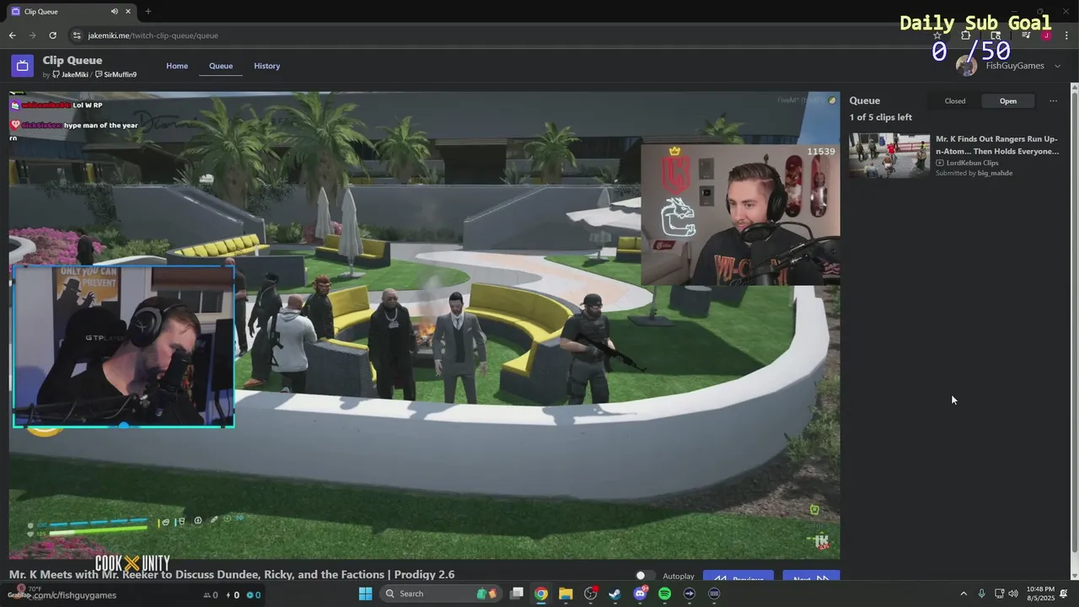The image size is (1079, 607).
Task: Open a new browser tab
Action: (148, 11)
